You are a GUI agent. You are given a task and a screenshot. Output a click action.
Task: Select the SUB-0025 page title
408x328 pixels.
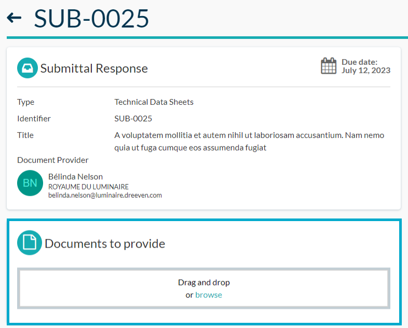91,18
